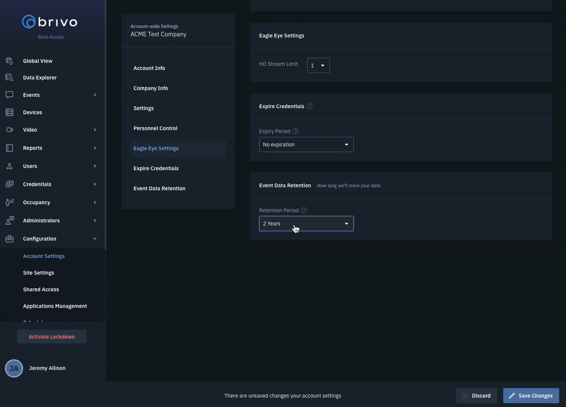Open Global View in sidebar
Image resolution: width=566 pixels, height=407 pixels.
click(x=38, y=61)
